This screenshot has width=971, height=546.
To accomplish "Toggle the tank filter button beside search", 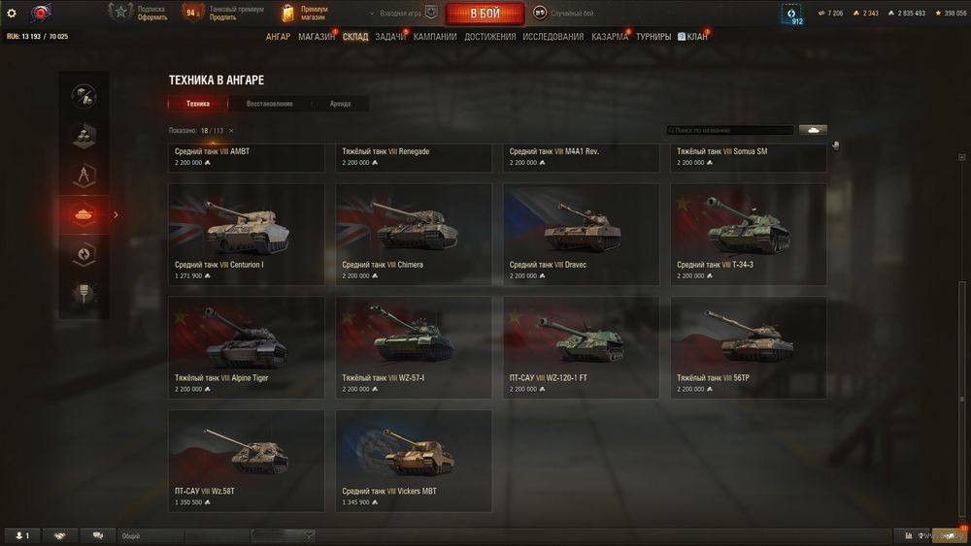I will coord(813,130).
